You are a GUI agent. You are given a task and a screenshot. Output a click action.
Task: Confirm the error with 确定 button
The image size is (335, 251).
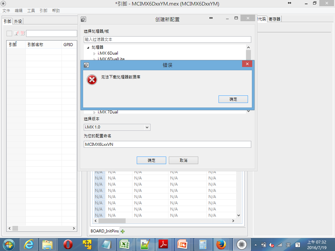(x=233, y=99)
